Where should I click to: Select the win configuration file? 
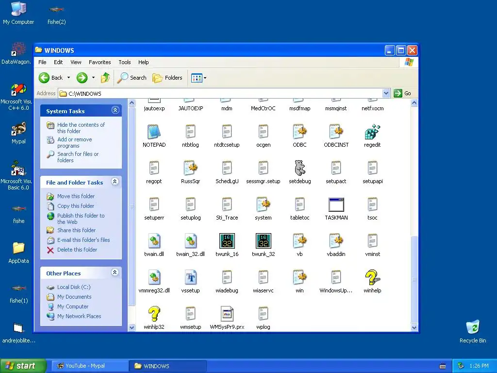299,277
